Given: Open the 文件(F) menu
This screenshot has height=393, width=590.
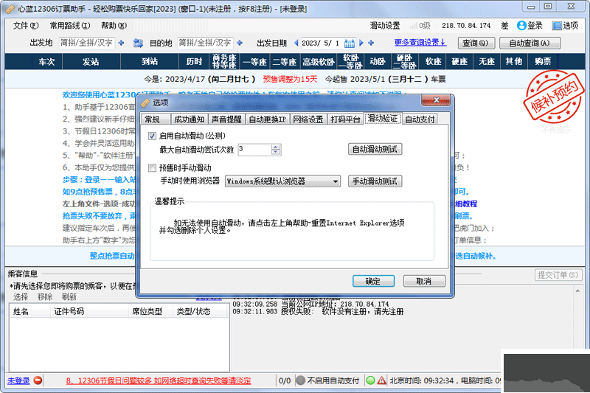Looking at the screenshot, I should point(26,26).
